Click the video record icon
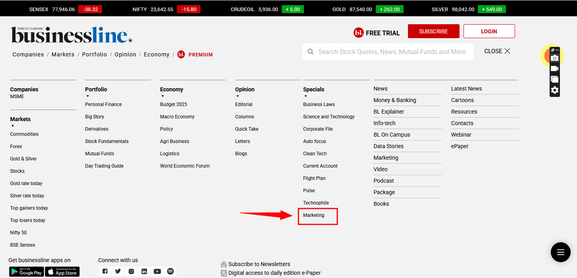 [x=555, y=69]
